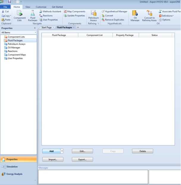Image resolution: width=181 pixels, height=185 pixels.
Task: Switch to the Simulation environment
Action: coord(18,166)
